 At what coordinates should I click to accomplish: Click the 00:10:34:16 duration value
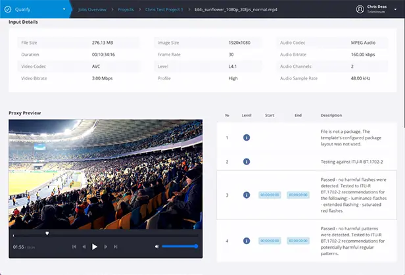tap(103, 55)
